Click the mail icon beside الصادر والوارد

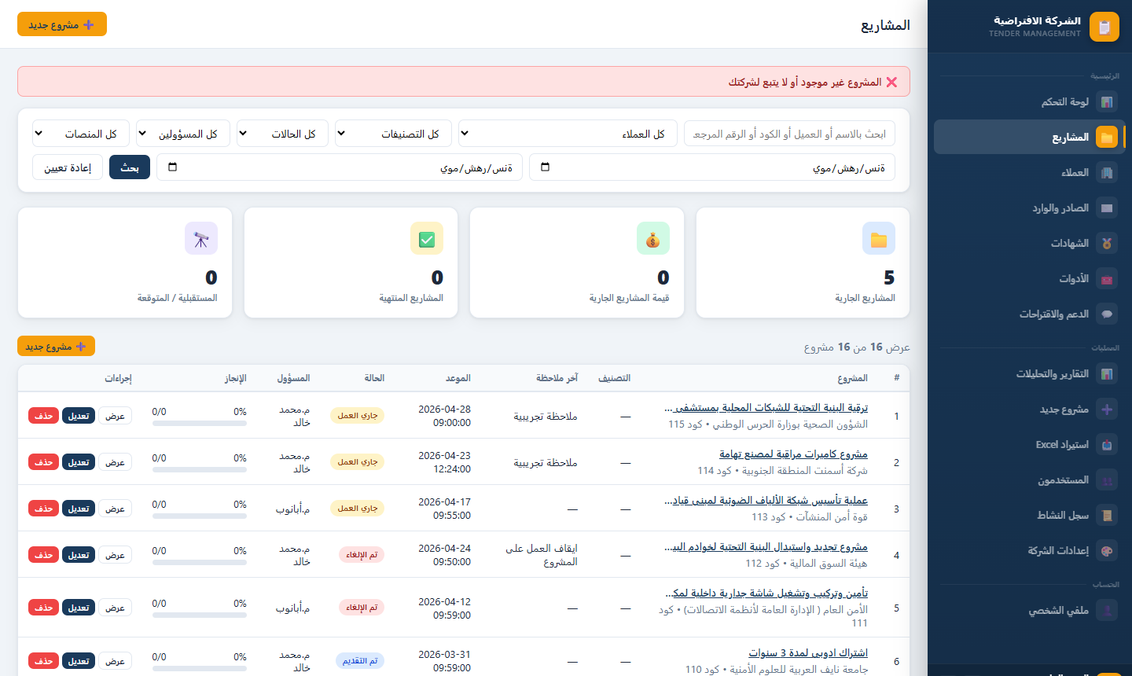coord(1107,208)
